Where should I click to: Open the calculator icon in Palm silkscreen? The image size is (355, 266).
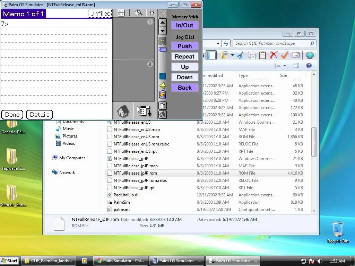pyautogui.click(x=121, y=13)
